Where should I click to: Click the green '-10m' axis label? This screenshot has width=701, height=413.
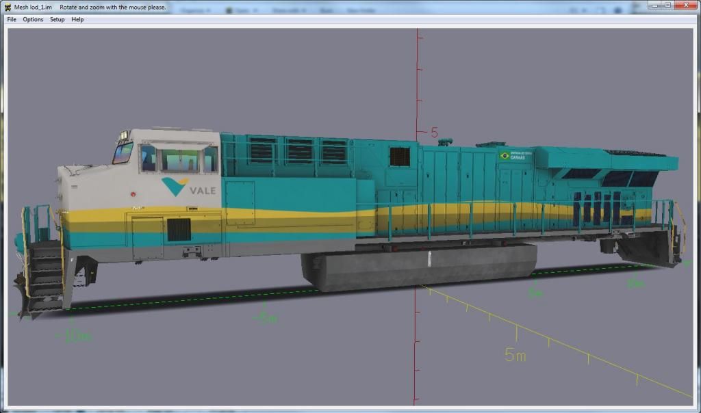coord(74,336)
